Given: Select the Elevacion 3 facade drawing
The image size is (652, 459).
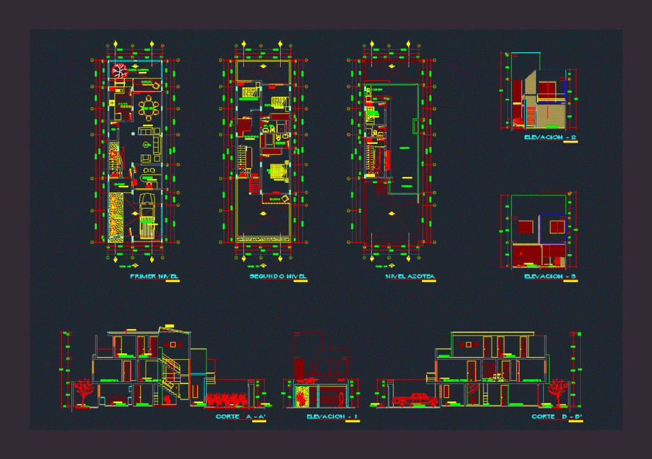Looking at the screenshot, I should click(539, 230).
